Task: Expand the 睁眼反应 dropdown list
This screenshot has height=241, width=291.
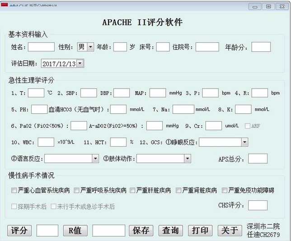Action: 244,142
